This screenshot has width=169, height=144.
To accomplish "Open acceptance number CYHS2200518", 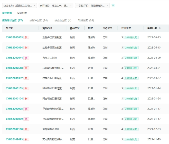I will [14, 68].
